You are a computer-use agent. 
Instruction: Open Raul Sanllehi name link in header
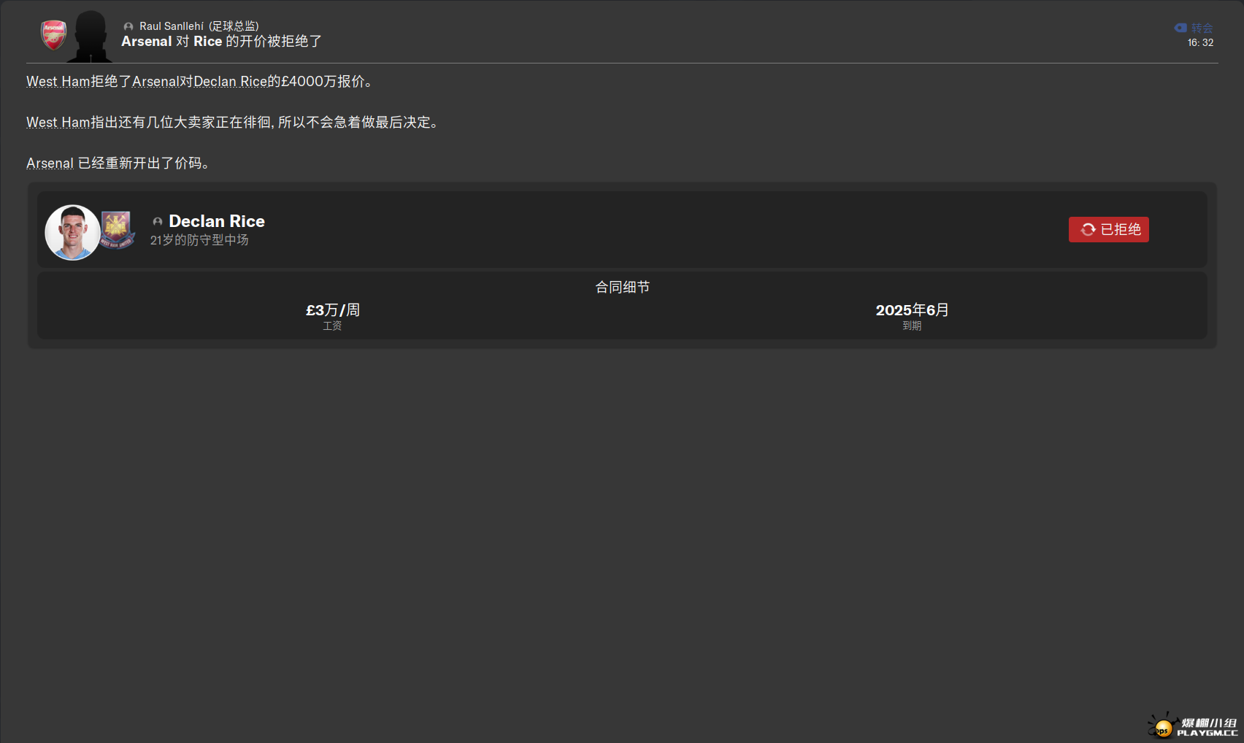pyautogui.click(x=172, y=26)
